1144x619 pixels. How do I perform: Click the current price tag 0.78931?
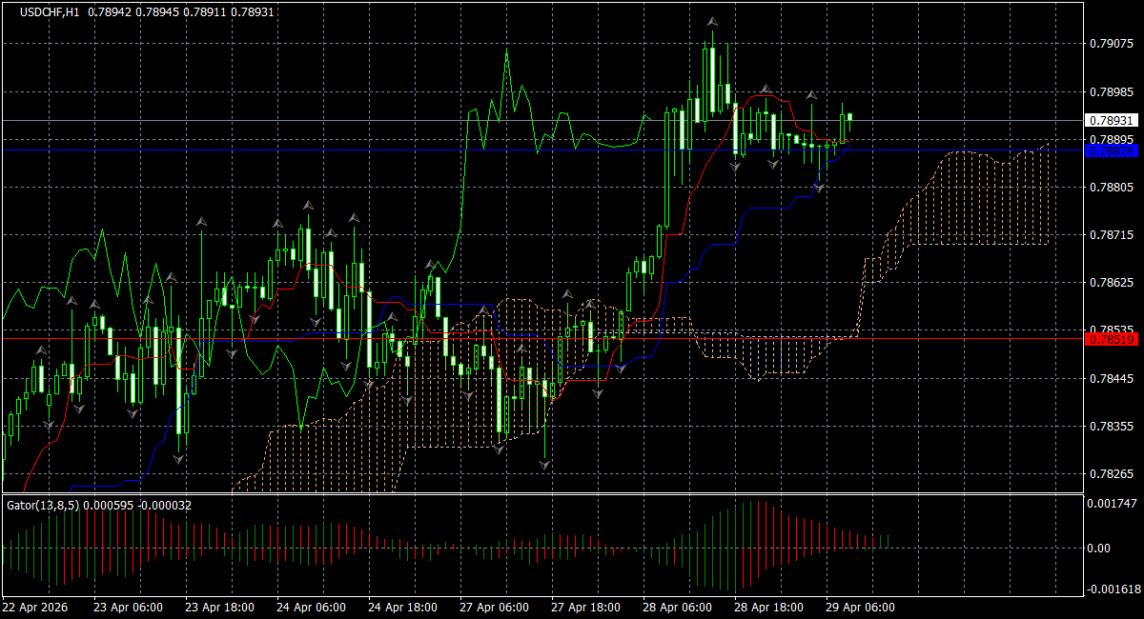point(1111,121)
